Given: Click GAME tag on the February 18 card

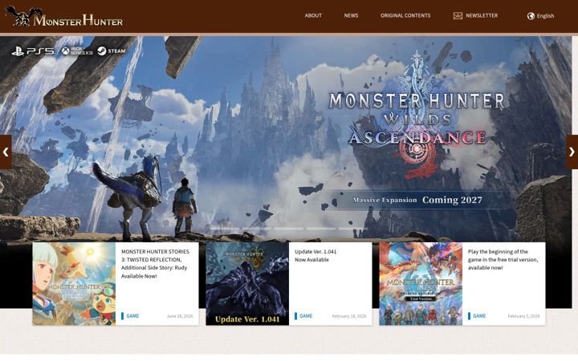Looking at the screenshot, I should click(303, 316).
